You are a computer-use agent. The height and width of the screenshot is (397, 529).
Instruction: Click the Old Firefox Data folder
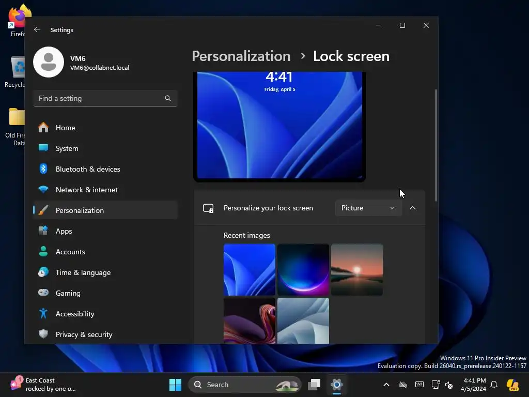(15, 127)
